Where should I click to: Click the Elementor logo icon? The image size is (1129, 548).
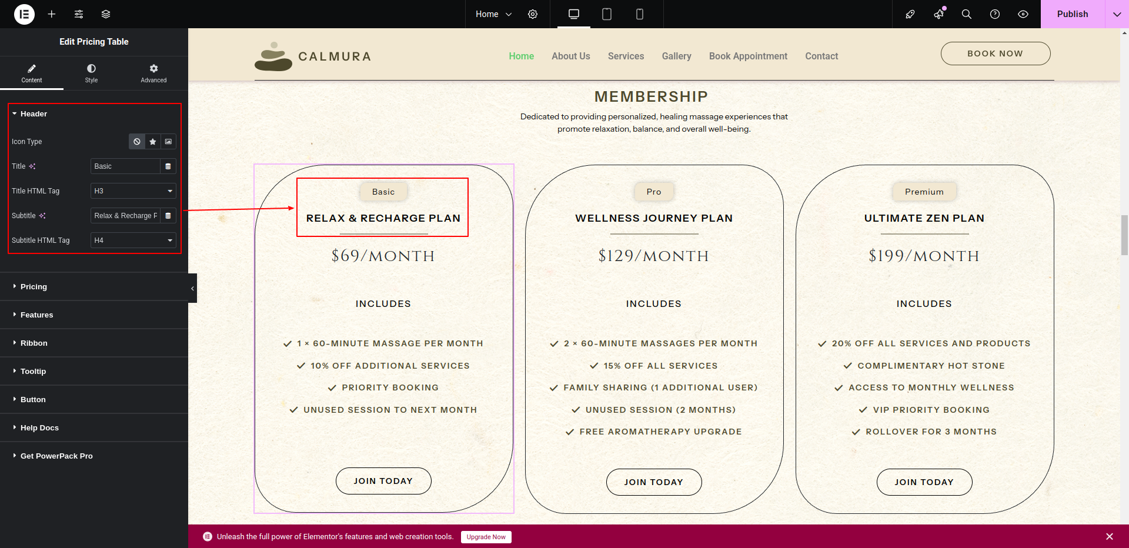tap(24, 14)
